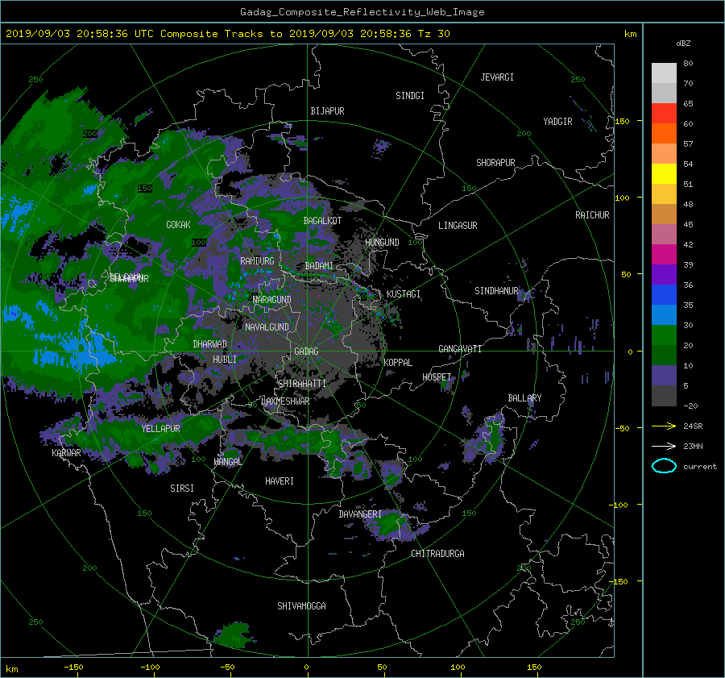Screen dimensions: 725x678
Task: Click the KARWAR city label
Action: [x=66, y=453]
